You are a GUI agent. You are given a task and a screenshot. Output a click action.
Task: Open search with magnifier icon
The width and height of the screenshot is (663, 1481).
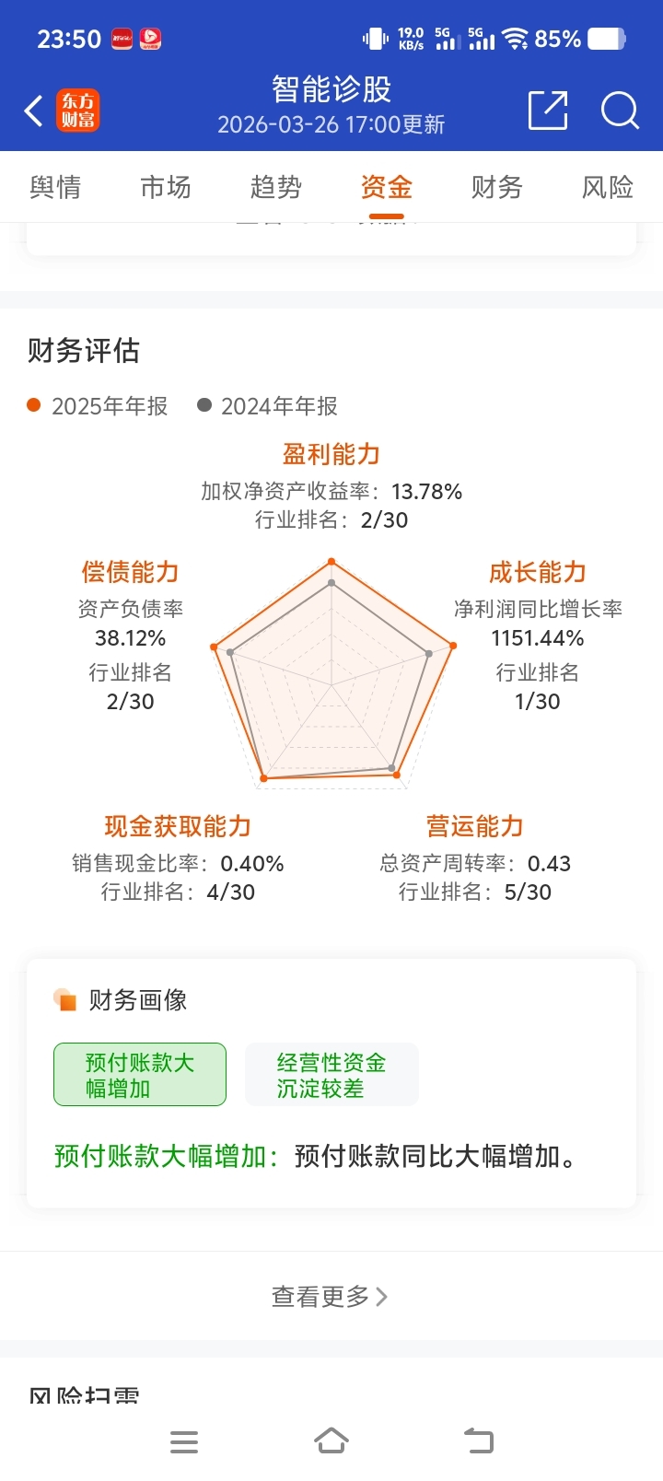620,111
